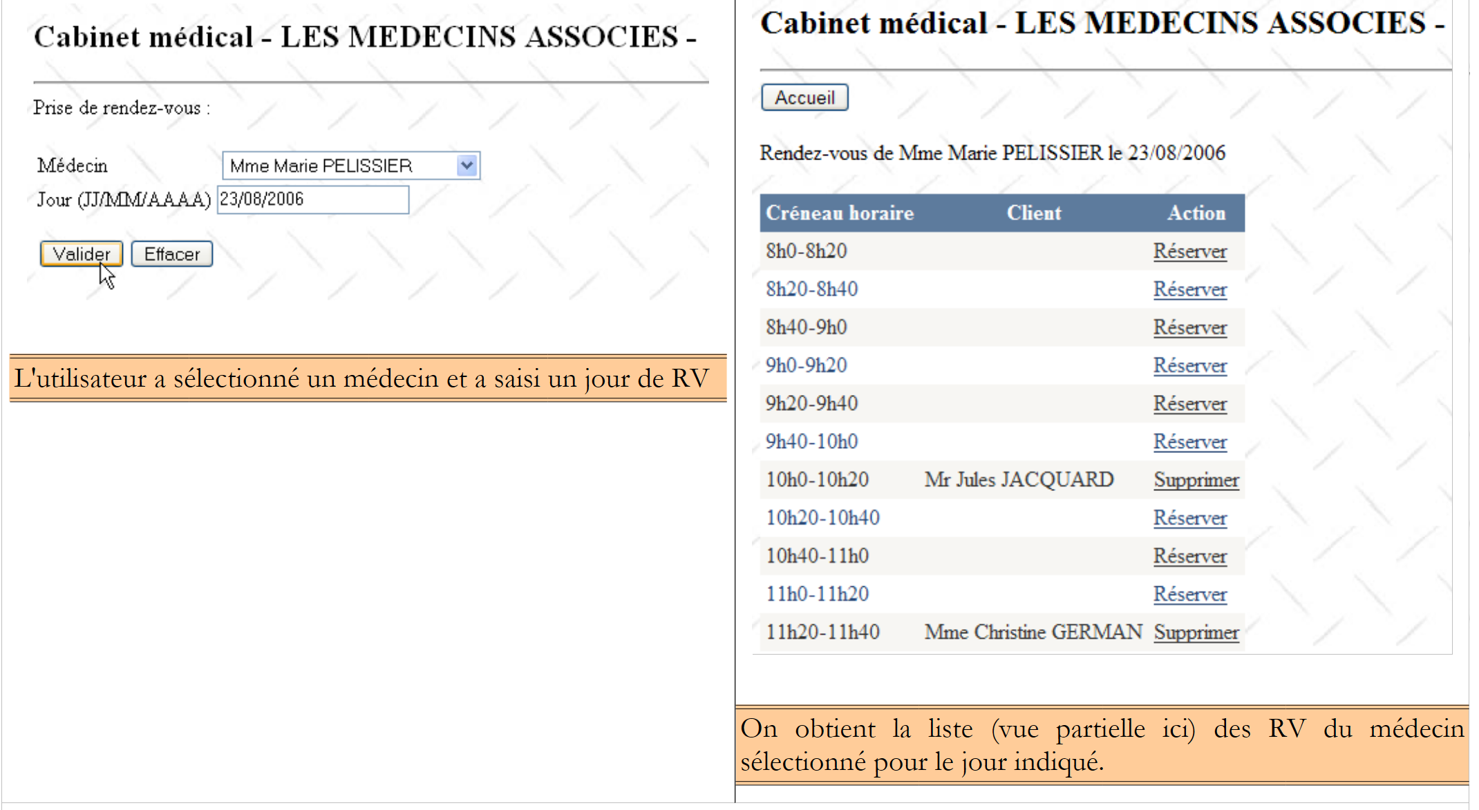
Task: Open the Médecin dropdown arrow
Action: [467, 166]
